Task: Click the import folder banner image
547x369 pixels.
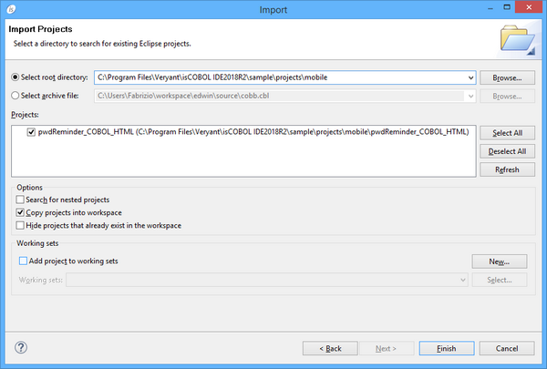Action: [516, 39]
